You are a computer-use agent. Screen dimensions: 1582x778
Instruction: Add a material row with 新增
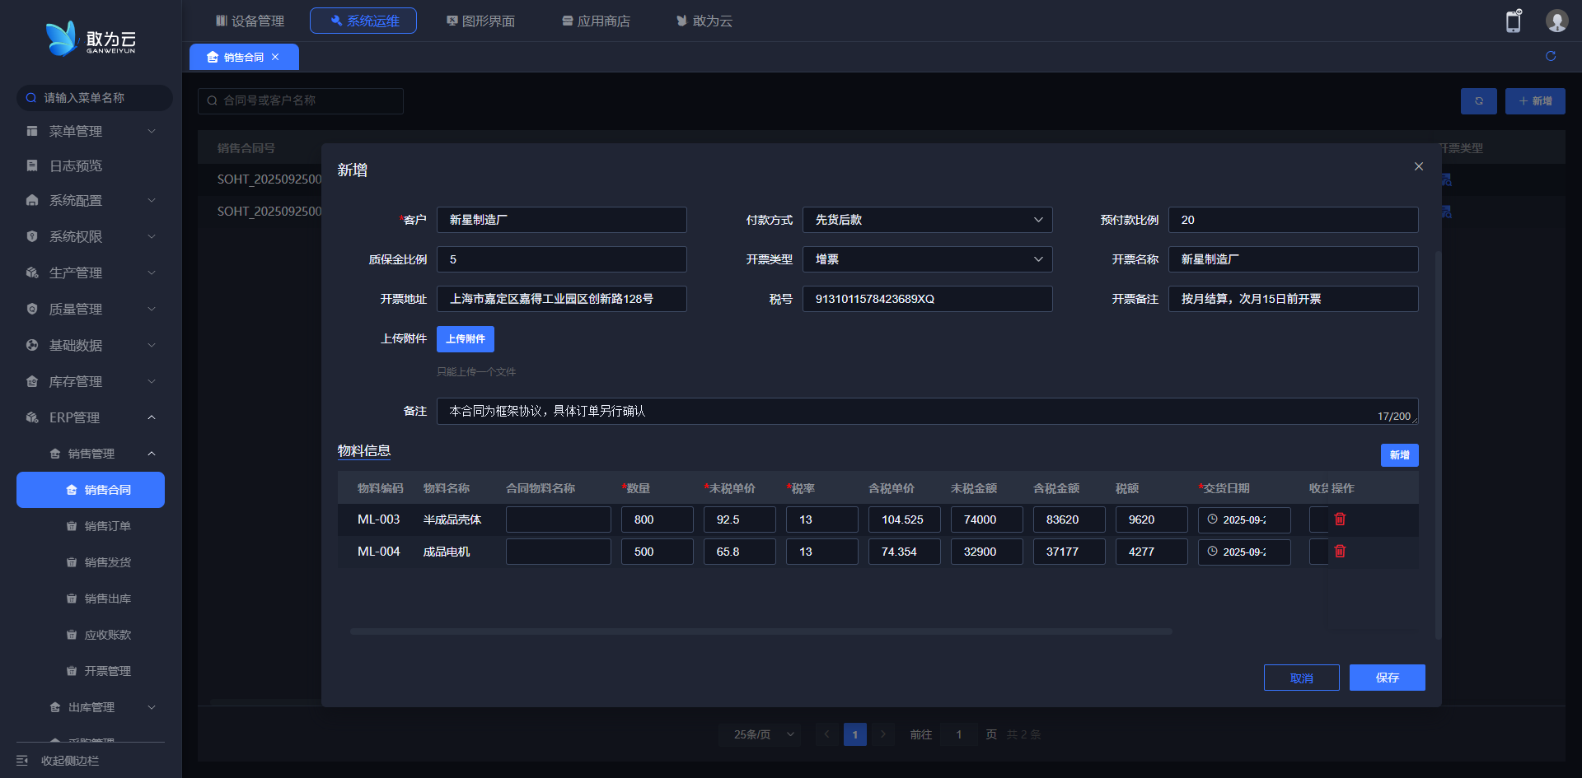click(x=1399, y=455)
